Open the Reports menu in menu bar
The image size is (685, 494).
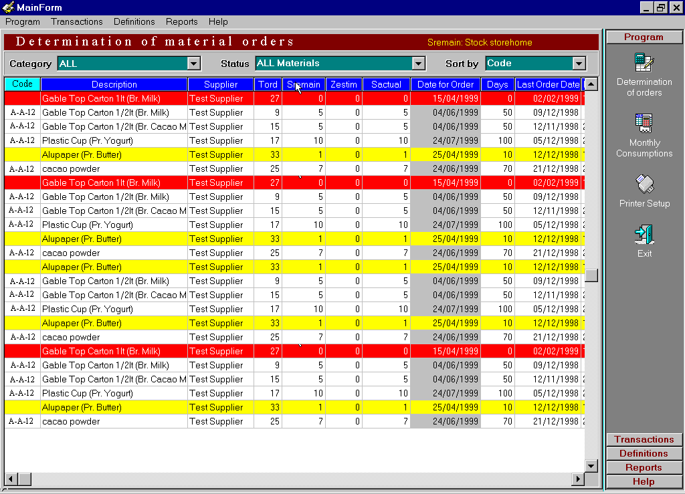[181, 22]
